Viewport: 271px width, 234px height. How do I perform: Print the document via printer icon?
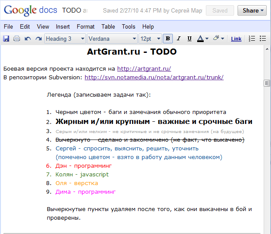pyautogui.click(x=17, y=39)
